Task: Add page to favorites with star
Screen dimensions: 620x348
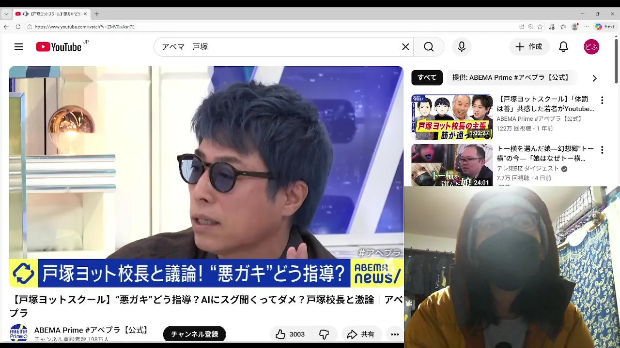Action: [540, 27]
